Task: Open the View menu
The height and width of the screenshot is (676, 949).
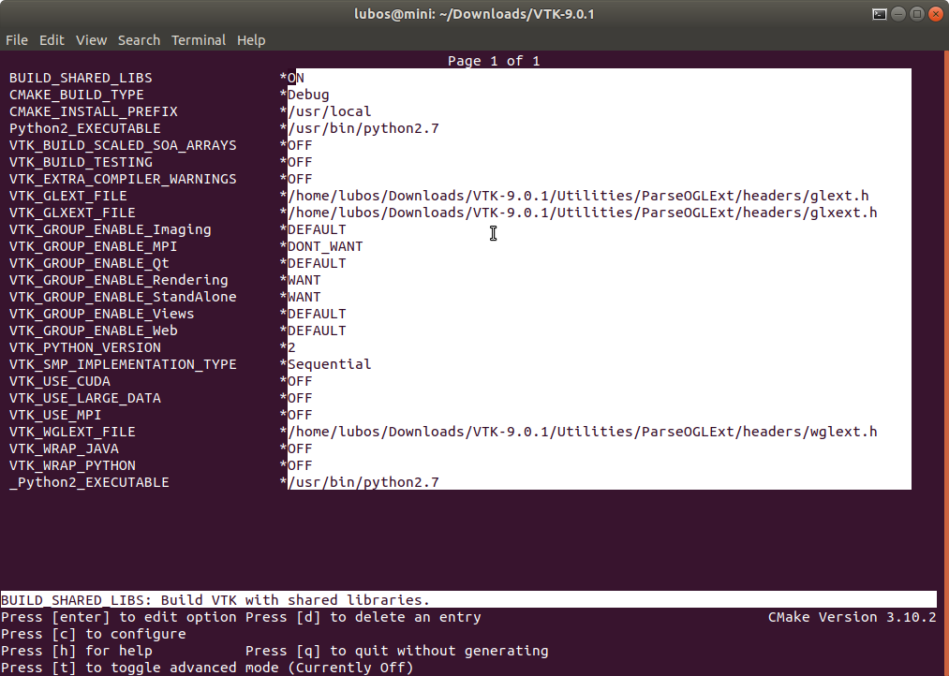Action: [x=92, y=40]
